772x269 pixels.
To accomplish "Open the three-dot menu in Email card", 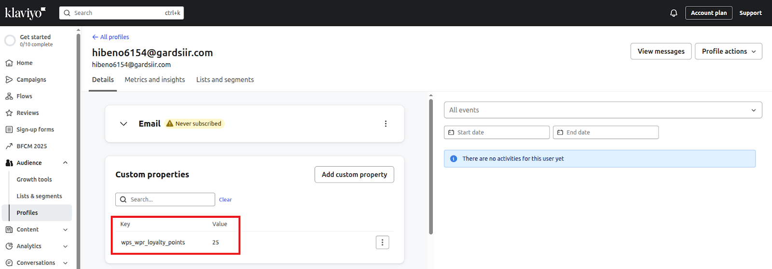I will coord(386,124).
